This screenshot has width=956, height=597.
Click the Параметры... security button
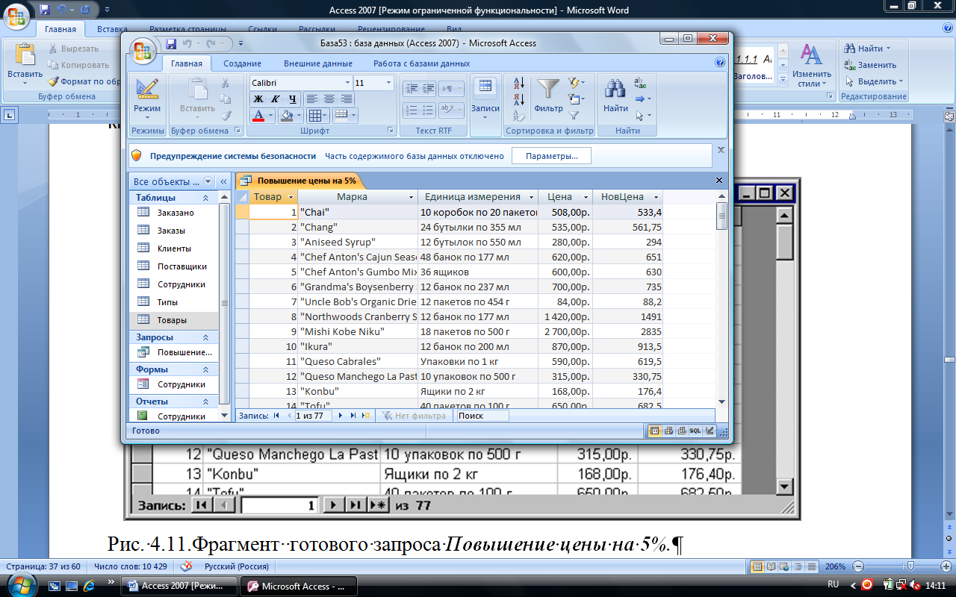pos(552,156)
